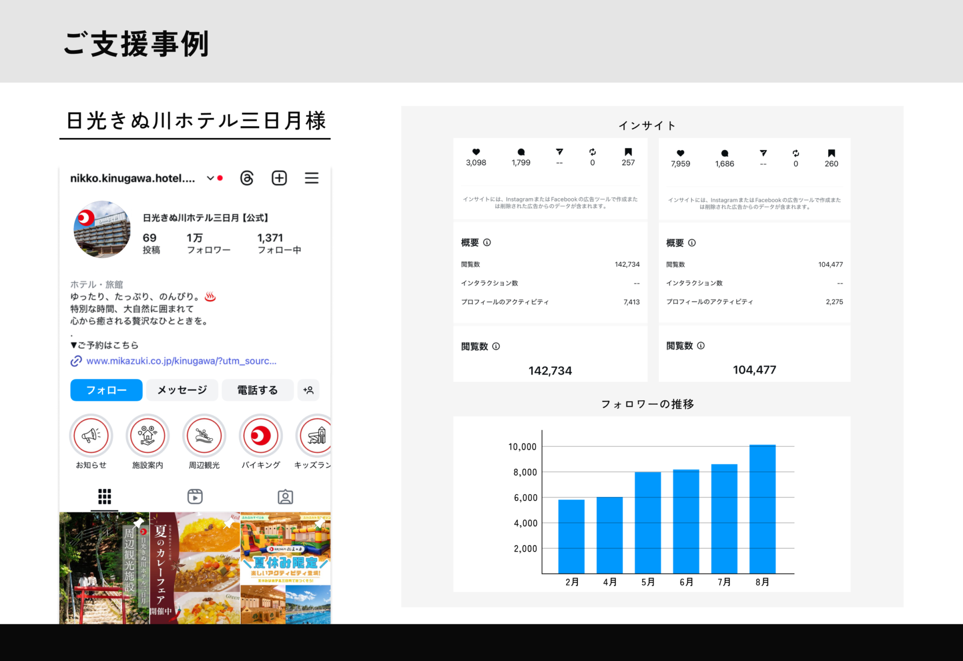Click the share icon in left insight panel
The image size is (963, 661).
560,152
